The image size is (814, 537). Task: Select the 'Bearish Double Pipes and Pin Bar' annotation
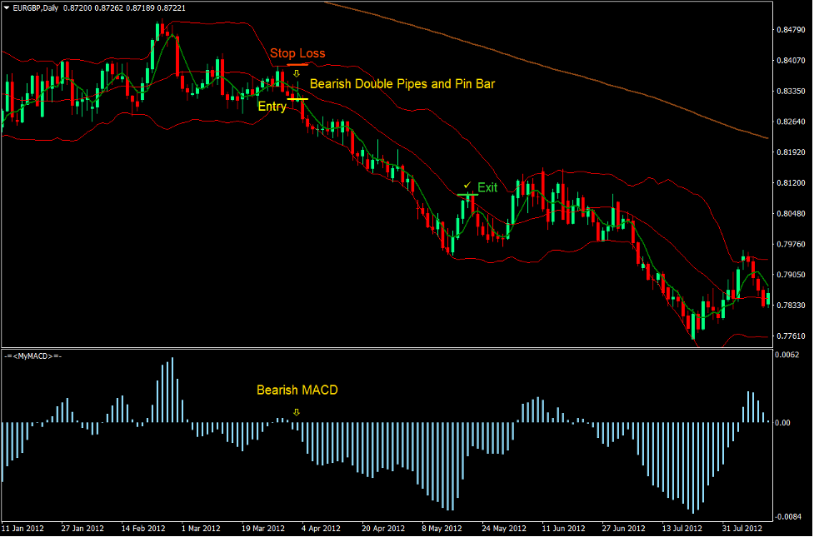pyautogui.click(x=402, y=84)
